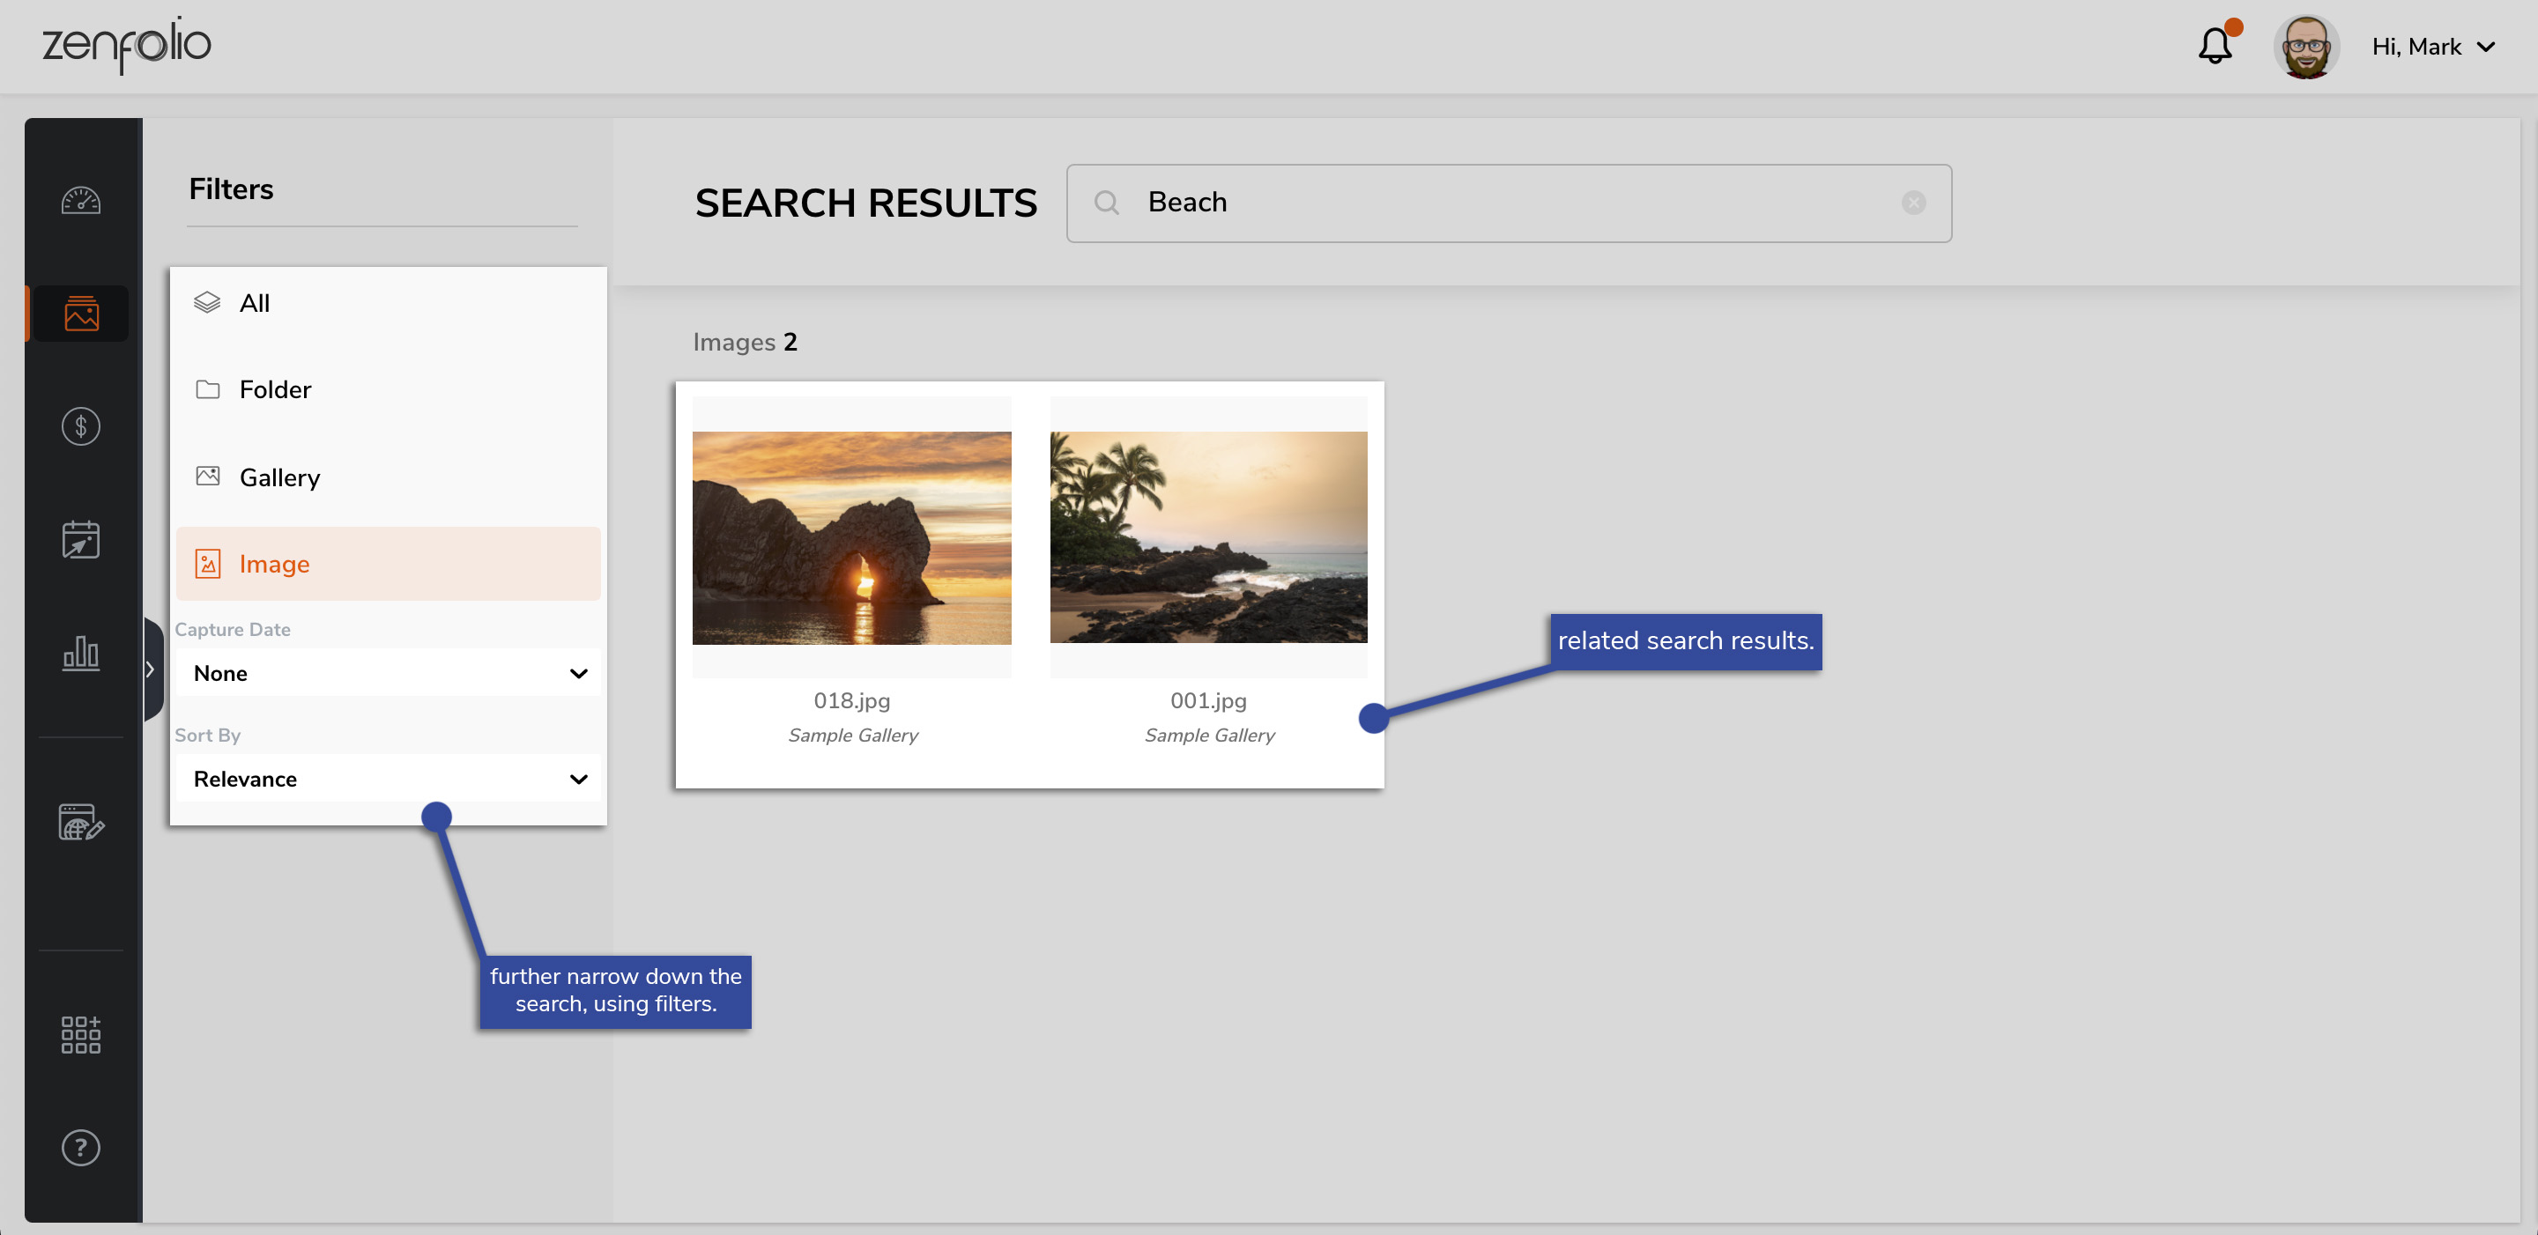
Task: Filter results by Folder
Action: click(x=274, y=389)
